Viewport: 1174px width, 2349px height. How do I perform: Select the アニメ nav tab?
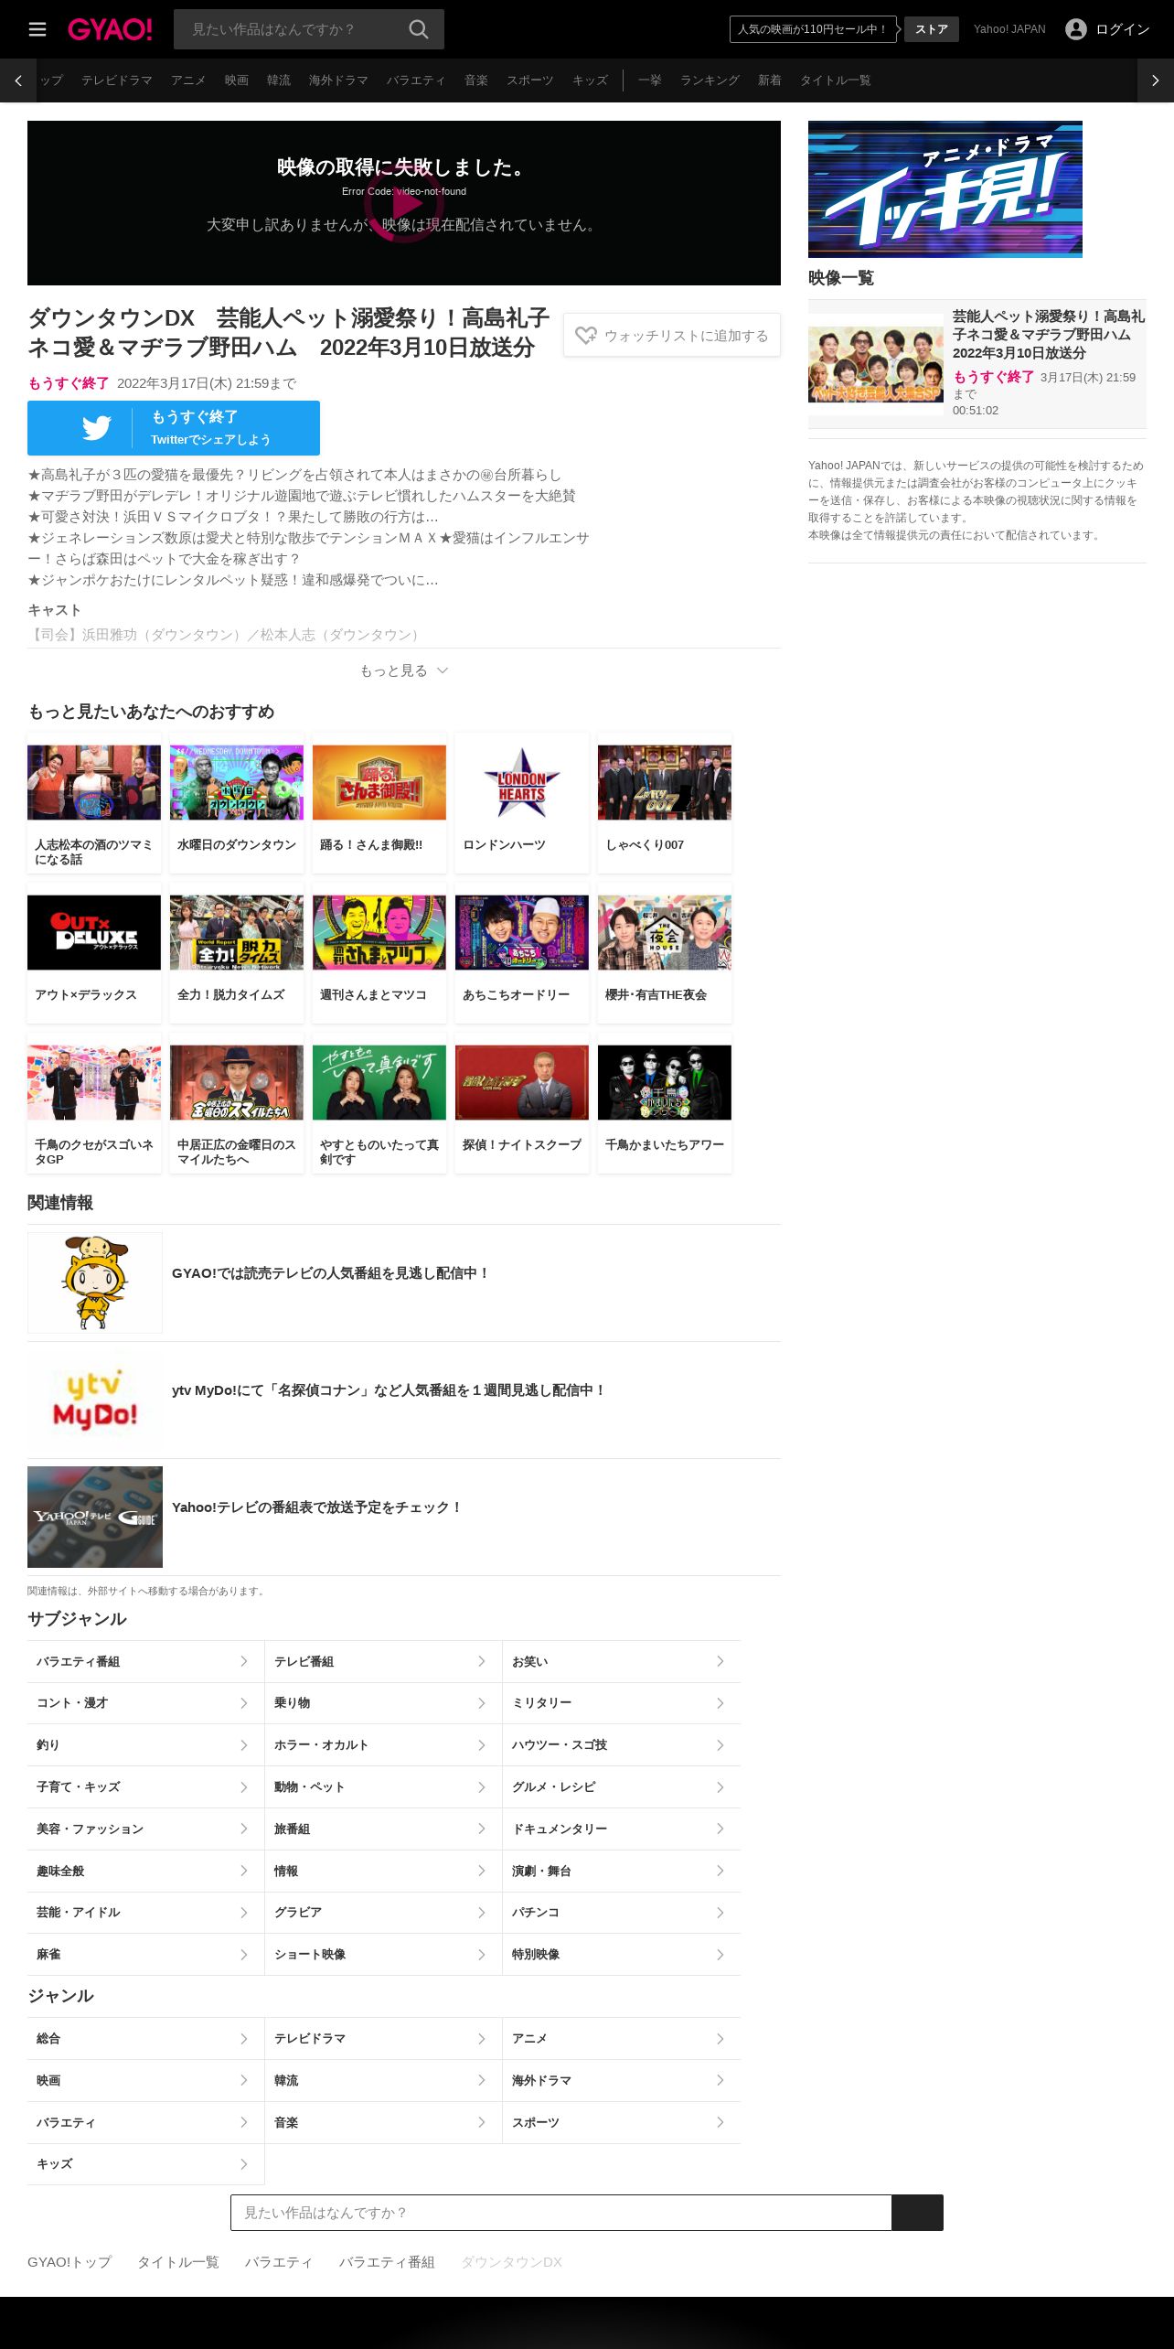pos(188,80)
